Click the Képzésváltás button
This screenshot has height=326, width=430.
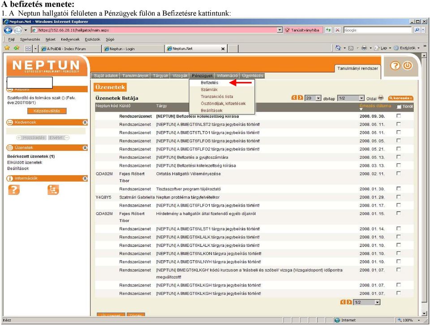[47, 111]
